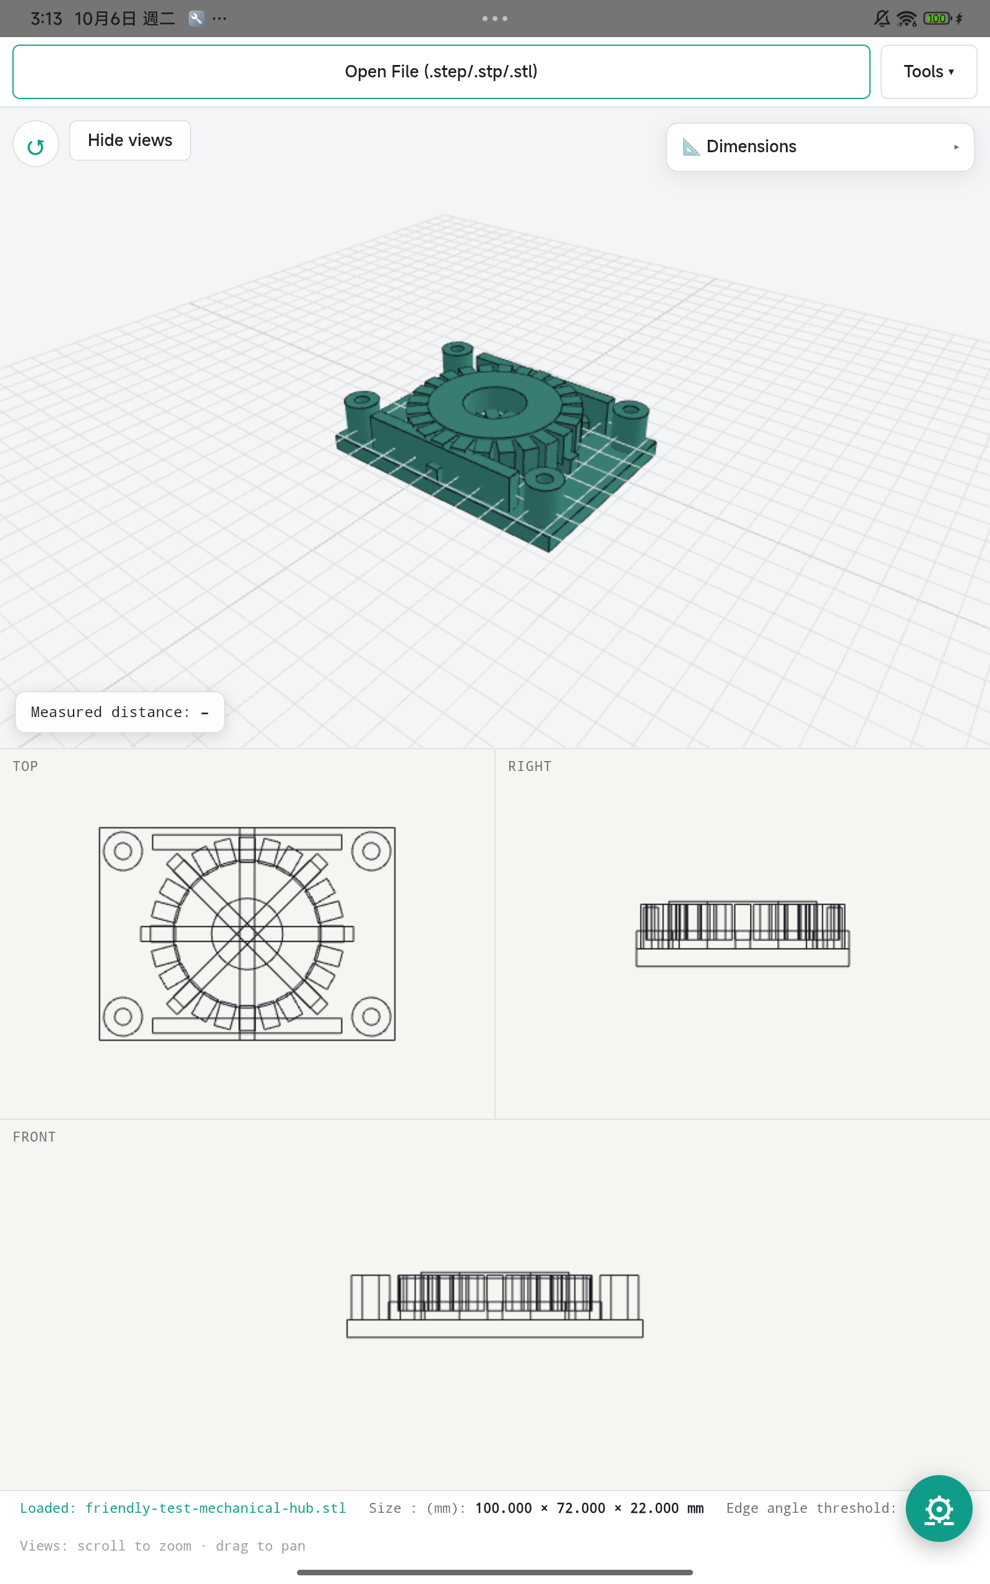This screenshot has height=1584, width=990.
Task: Tap the muted bell notification icon
Action: 882,19
